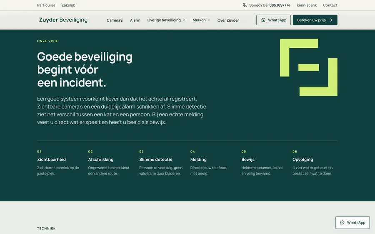
Task: Click the WhatsApp logo in header button
Action: pyautogui.click(x=263, y=20)
